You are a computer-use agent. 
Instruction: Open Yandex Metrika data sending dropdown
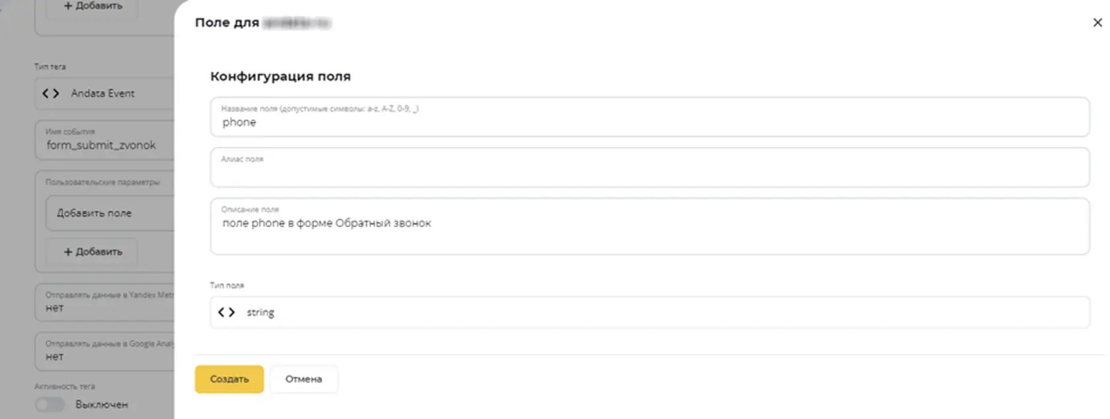[x=105, y=302]
